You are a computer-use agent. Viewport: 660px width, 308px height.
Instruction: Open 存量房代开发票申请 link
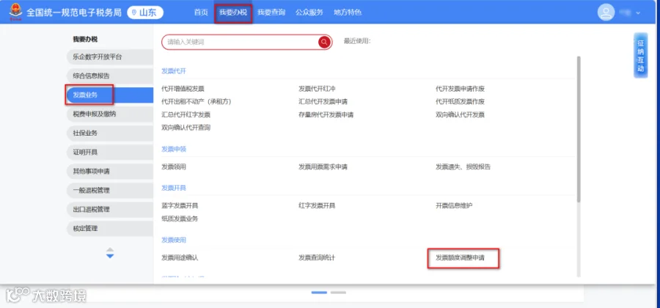click(x=326, y=114)
